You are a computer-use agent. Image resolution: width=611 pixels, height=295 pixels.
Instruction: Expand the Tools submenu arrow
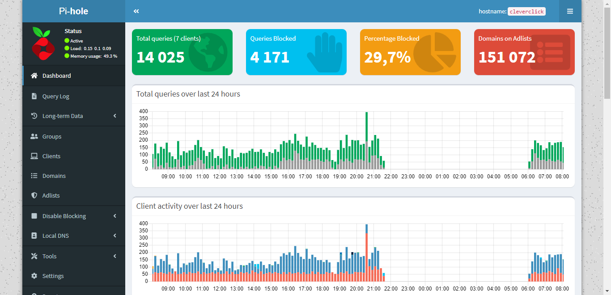pyautogui.click(x=115, y=256)
